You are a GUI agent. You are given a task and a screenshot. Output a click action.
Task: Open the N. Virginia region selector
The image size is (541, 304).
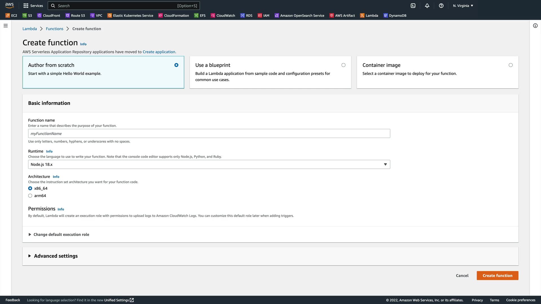pos(463,6)
